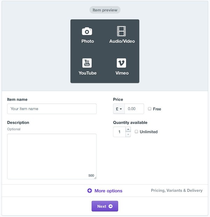Focus the Your item name field

point(52,109)
